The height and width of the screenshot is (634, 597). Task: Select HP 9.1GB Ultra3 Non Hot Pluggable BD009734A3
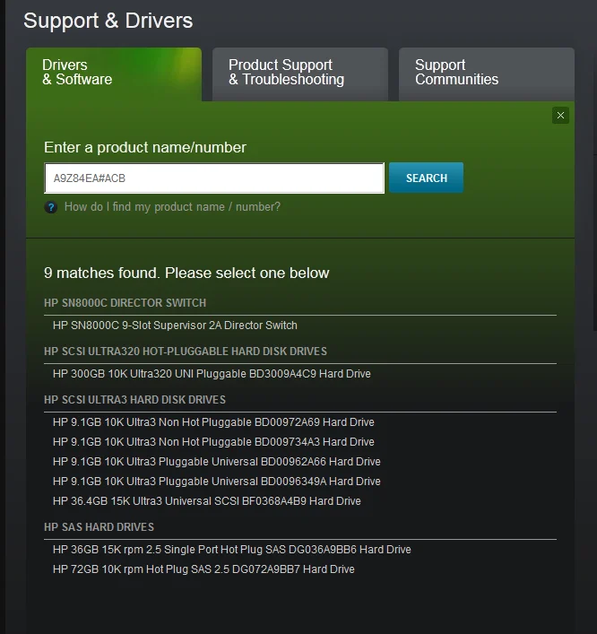(x=213, y=442)
